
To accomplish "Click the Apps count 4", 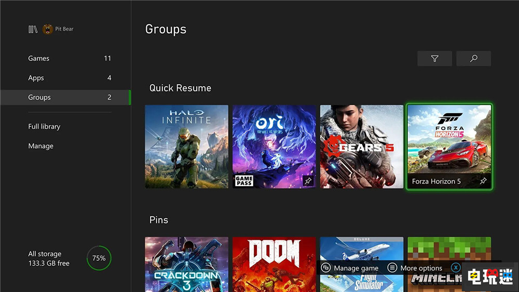I will pyautogui.click(x=109, y=78).
